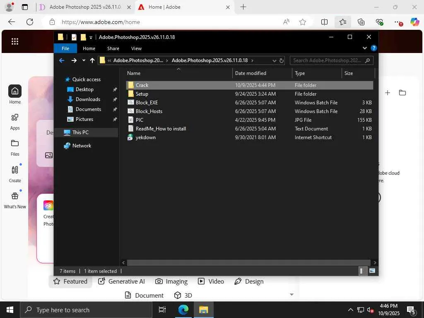Screen dimensions: 424x318
Task: Select Document category
Action: pos(144,295)
